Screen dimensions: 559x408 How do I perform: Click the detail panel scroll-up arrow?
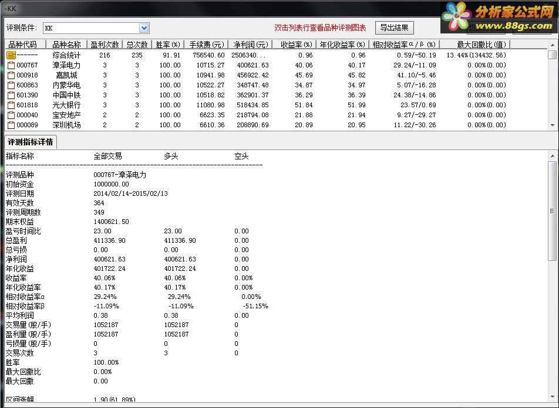[553, 156]
